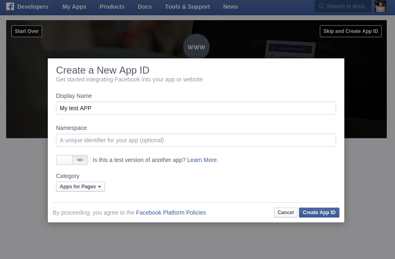This screenshot has height=259, width=395.
Task: Focus the Search in docs field
Action: coord(343,6)
